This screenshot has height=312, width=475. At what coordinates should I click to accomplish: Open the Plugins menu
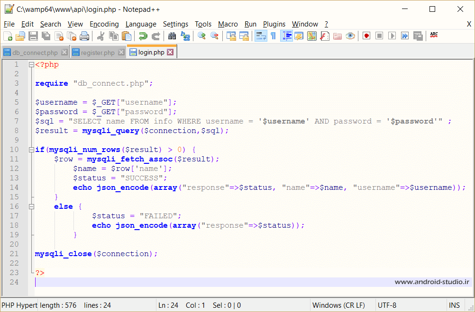coord(274,24)
